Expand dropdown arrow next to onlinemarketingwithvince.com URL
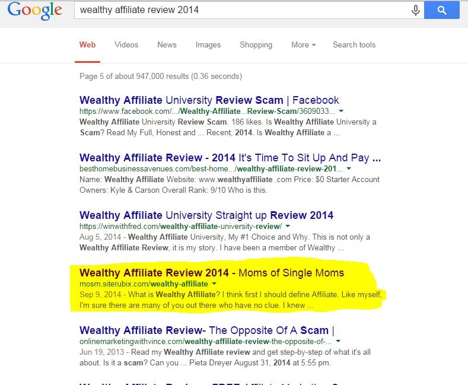Image resolution: width=468 pixels, height=385 pixels. [338, 341]
